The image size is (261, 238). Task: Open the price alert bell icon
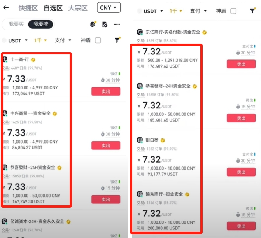[x=93, y=24]
